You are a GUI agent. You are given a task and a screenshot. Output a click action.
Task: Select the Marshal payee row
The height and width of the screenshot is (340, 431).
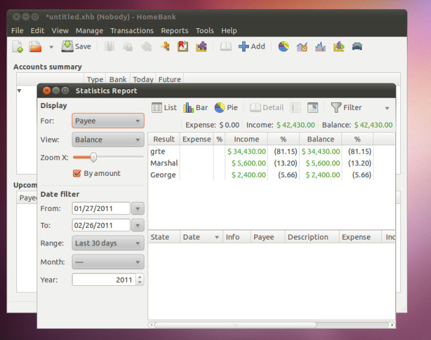pos(272,163)
